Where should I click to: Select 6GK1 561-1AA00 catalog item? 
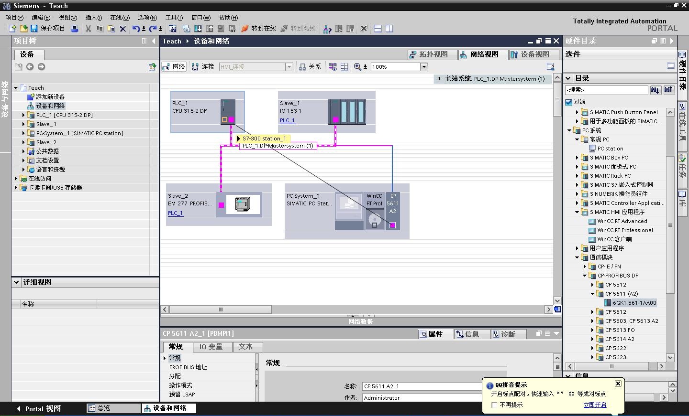click(630, 303)
